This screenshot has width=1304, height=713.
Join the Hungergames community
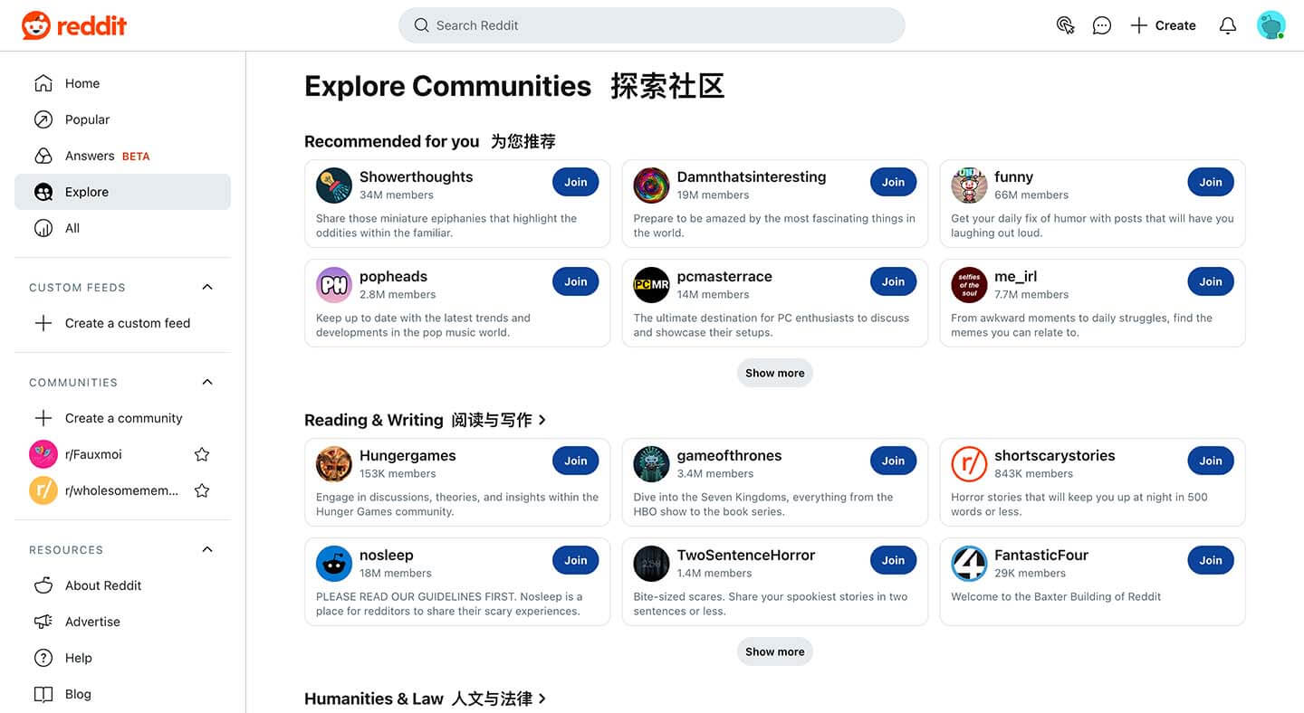coord(576,461)
